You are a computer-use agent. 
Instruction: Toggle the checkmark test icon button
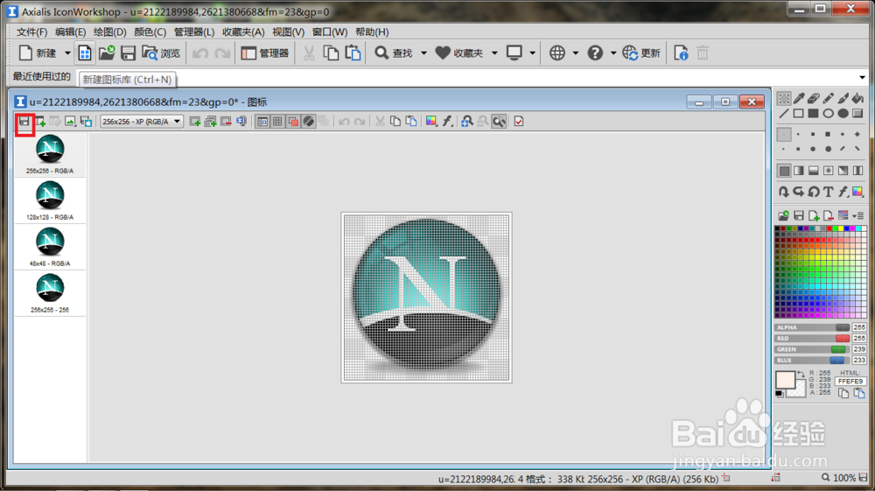tap(519, 121)
